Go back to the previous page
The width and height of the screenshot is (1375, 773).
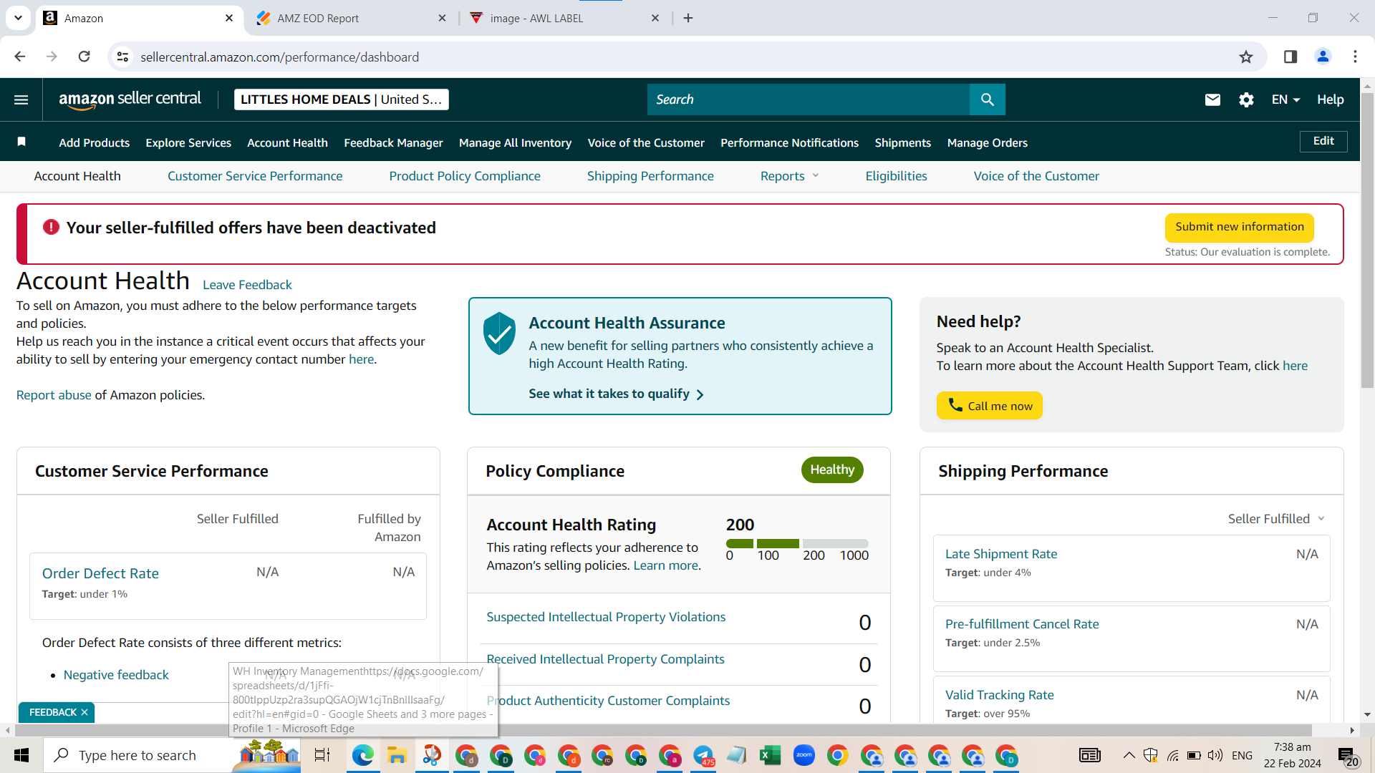tap(20, 57)
